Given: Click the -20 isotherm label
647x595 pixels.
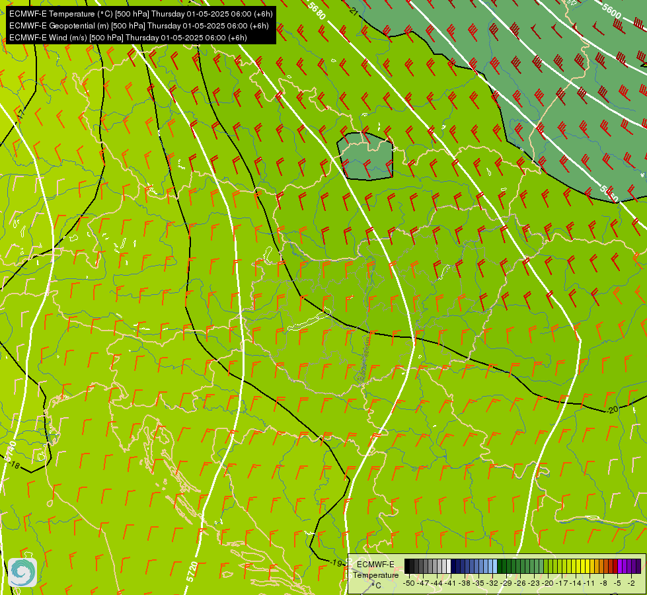Looking at the screenshot, I should pyautogui.click(x=613, y=409).
